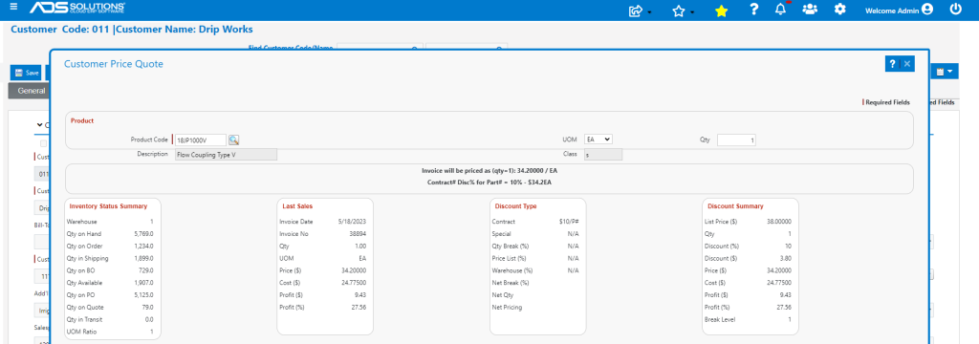Click the Qty on Hand value 5,769.0
979x344 pixels.
tap(143, 234)
